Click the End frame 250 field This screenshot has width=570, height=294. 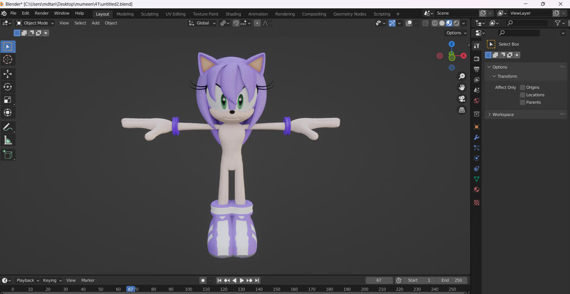tap(452, 280)
